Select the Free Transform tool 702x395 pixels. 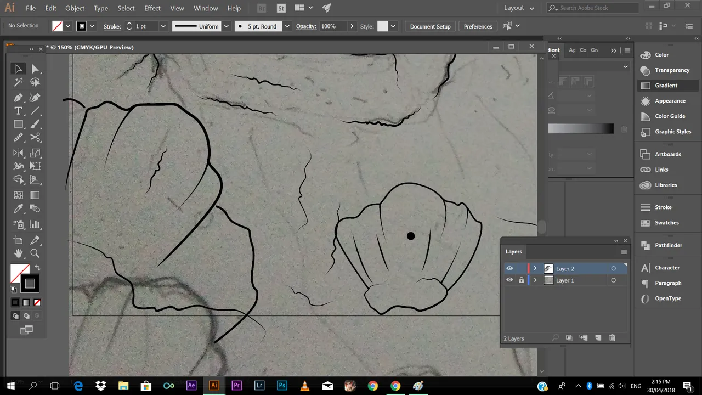click(x=35, y=166)
